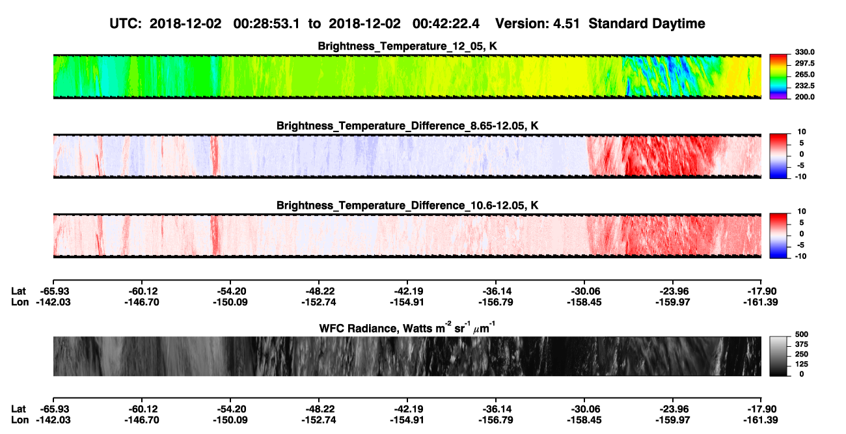The width and height of the screenshot is (846, 434).
Task: Click the Brightness_Temperature_12_05 rainbow color bar
Action: pos(780,74)
